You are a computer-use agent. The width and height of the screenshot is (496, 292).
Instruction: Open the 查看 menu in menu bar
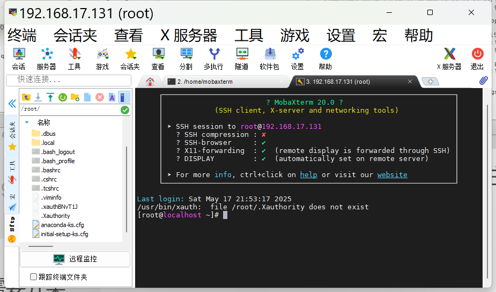pos(129,35)
